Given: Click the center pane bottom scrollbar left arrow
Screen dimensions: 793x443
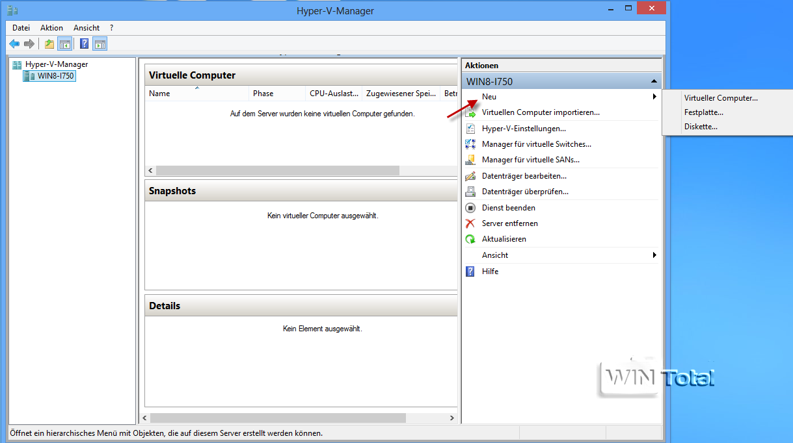Looking at the screenshot, I should 144,418.
